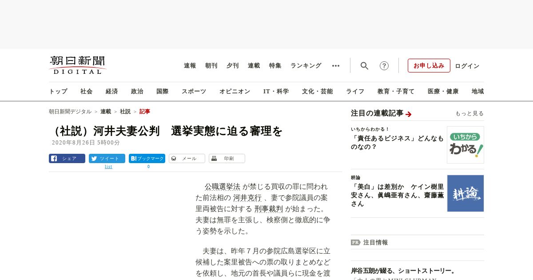The width and height of the screenshot is (533, 280).
Task: Click the article date 2020年8月26日
Action: pyautogui.click(x=86, y=143)
